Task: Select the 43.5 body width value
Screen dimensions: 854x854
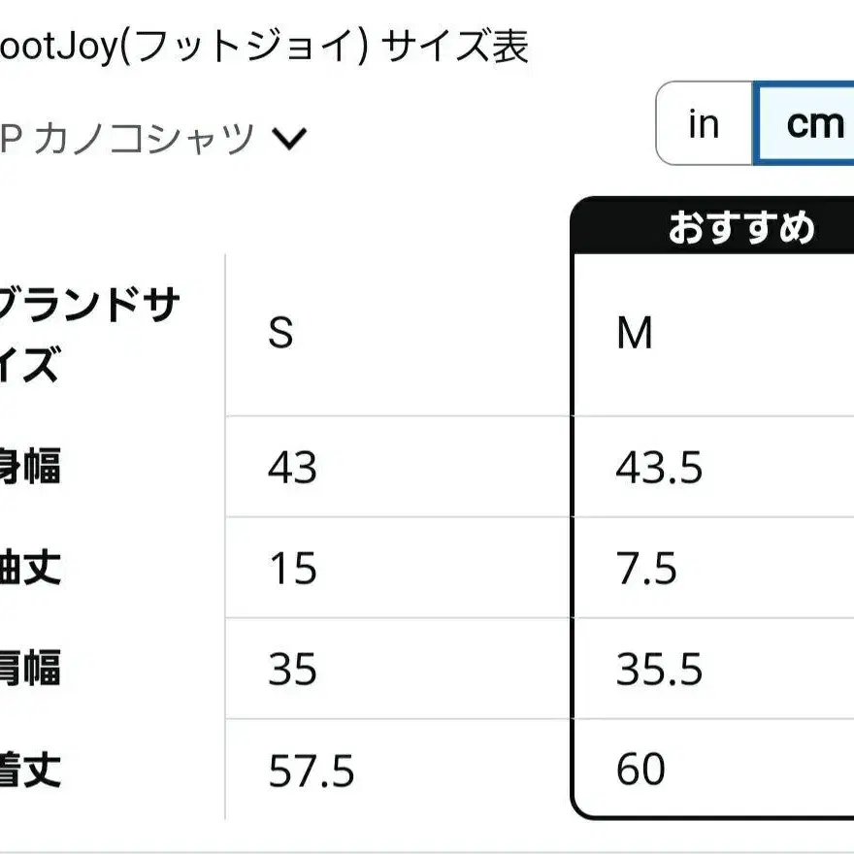Action: tap(659, 468)
